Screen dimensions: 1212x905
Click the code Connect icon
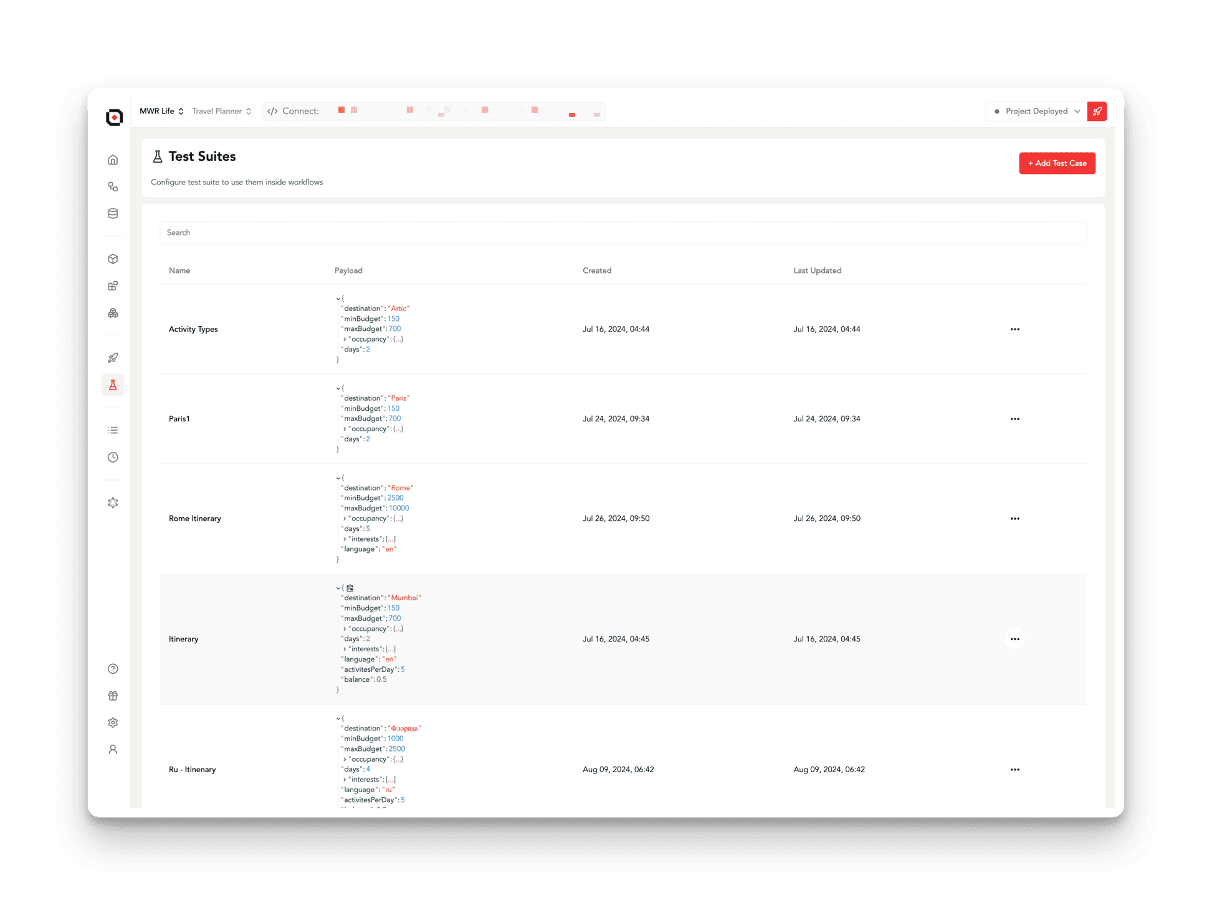[x=272, y=111]
